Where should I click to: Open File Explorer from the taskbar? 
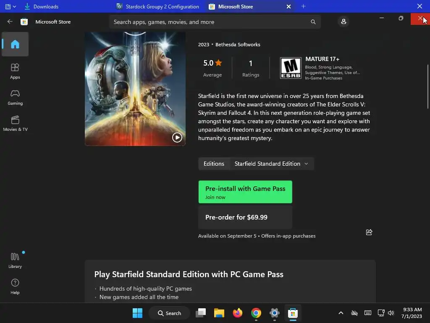point(219,313)
